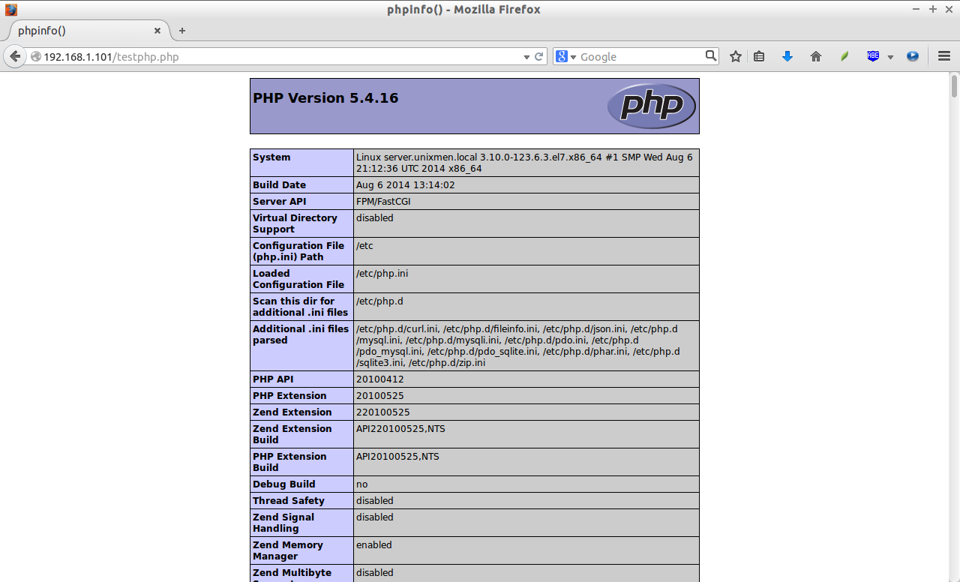Reload the page with the refresh icon
This screenshot has height=582, width=960.
coord(538,56)
